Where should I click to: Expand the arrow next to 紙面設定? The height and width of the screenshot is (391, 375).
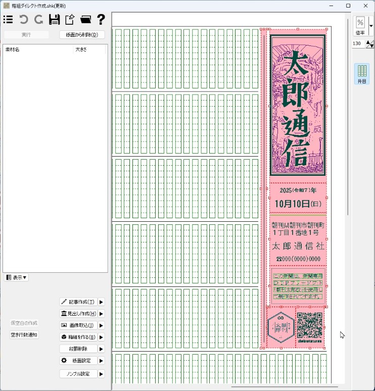point(101,361)
